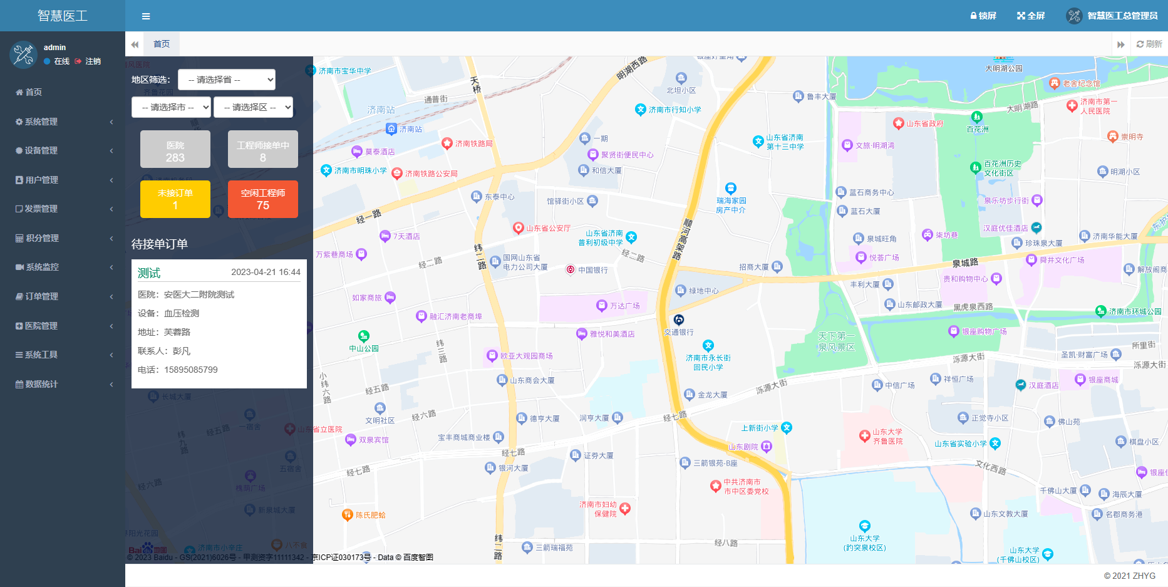
Task: Expand the 设备管理 sidebar menu
Action: pos(63,150)
